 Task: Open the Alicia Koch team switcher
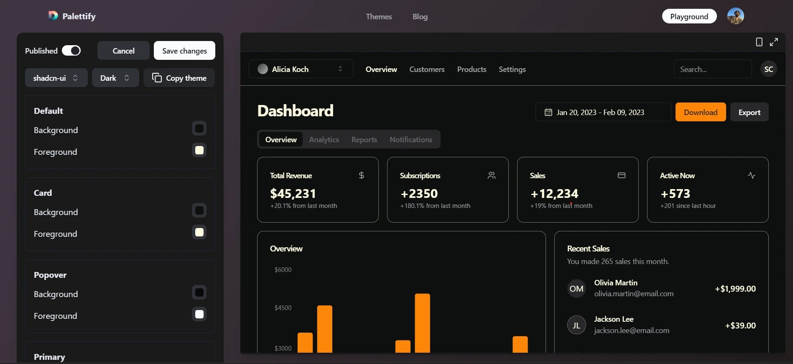[x=301, y=69]
